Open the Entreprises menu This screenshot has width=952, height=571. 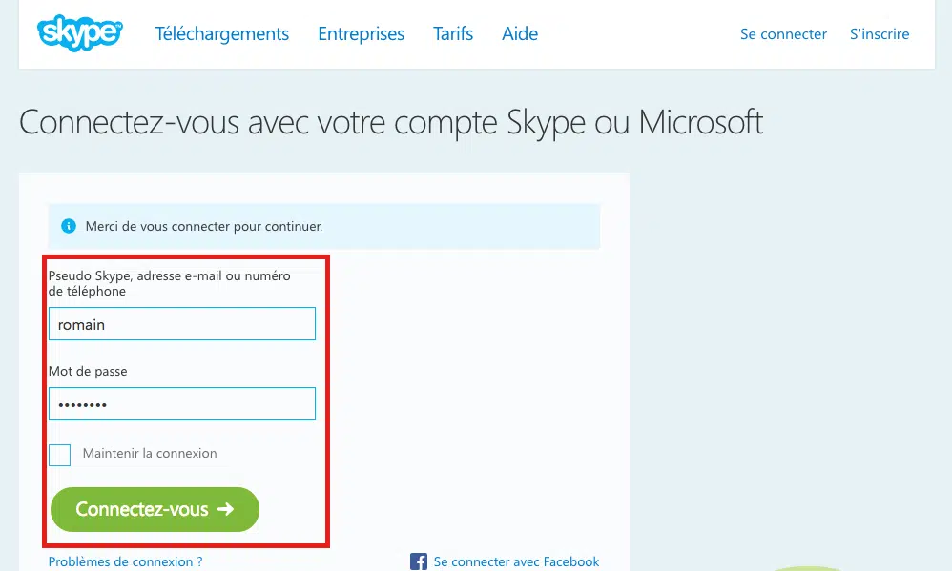(361, 33)
